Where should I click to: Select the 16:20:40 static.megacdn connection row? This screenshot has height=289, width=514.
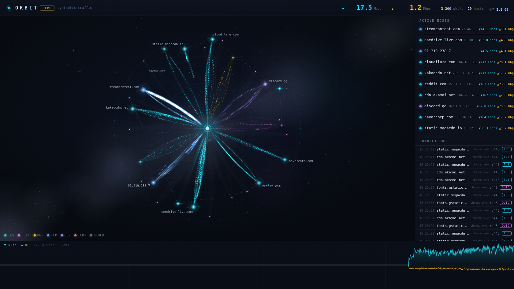coord(464,165)
